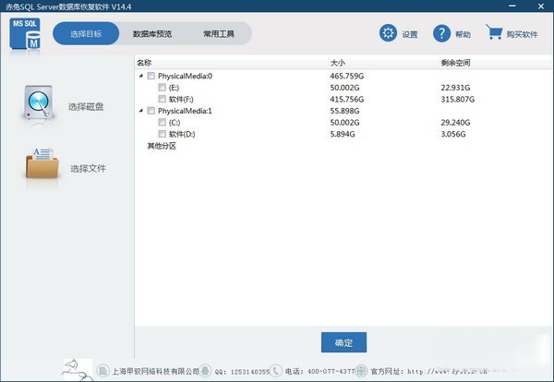Check the (E:) partition checkbox
Screen dimensions: 554x382
click(162, 88)
